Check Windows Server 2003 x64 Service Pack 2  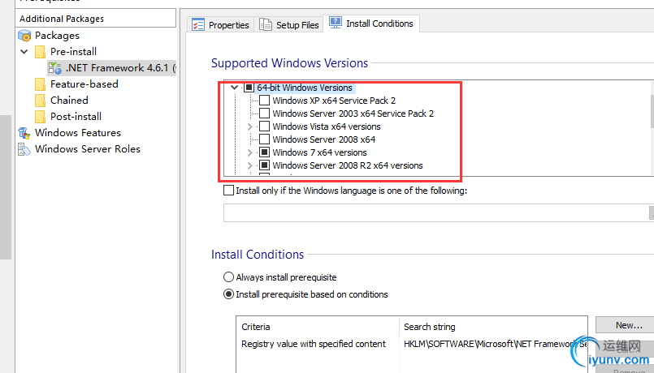pos(264,114)
